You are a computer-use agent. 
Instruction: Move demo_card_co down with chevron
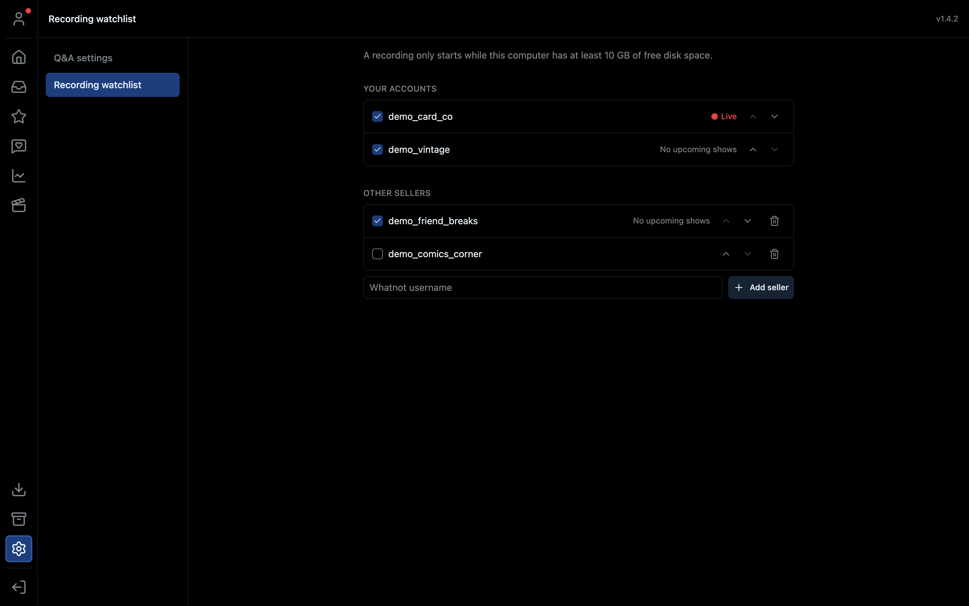775,116
